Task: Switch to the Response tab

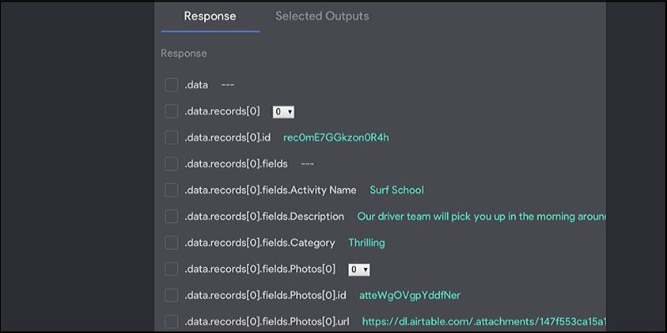Action: [210, 16]
